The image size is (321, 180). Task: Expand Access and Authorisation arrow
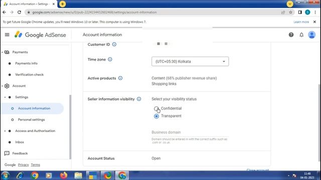pyautogui.click(x=5, y=131)
